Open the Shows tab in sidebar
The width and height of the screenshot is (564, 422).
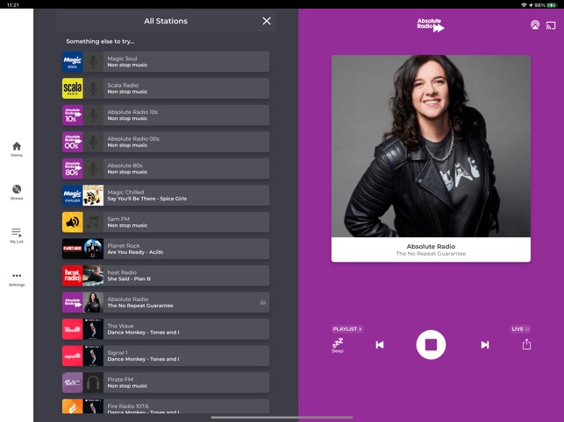(x=17, y=192)
